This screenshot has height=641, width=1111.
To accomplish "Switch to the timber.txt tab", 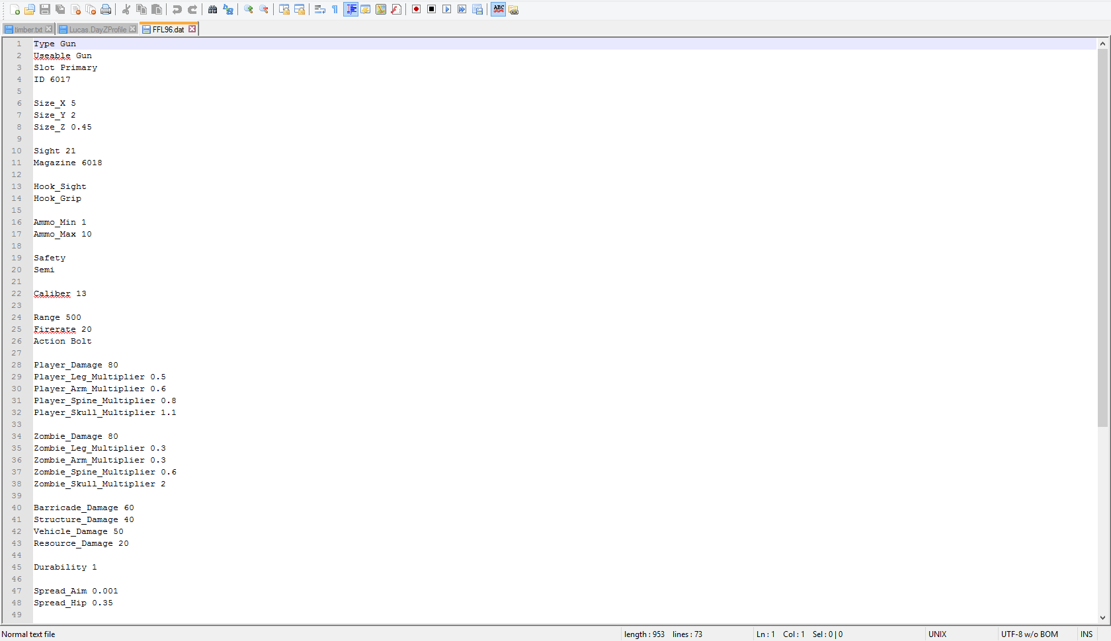I will [x=28, y=29].
